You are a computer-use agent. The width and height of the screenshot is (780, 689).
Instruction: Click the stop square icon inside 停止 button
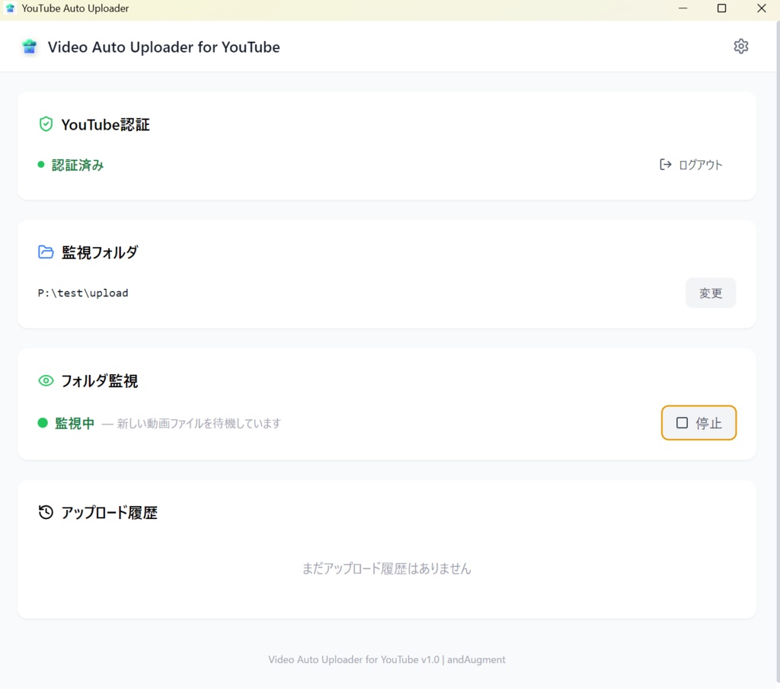(x=682, y=423)
